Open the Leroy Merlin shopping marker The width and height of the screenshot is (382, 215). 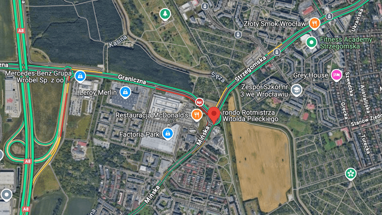click(x=125, y=93)
